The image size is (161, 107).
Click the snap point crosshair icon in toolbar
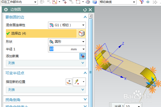click(x=65, y=2)
